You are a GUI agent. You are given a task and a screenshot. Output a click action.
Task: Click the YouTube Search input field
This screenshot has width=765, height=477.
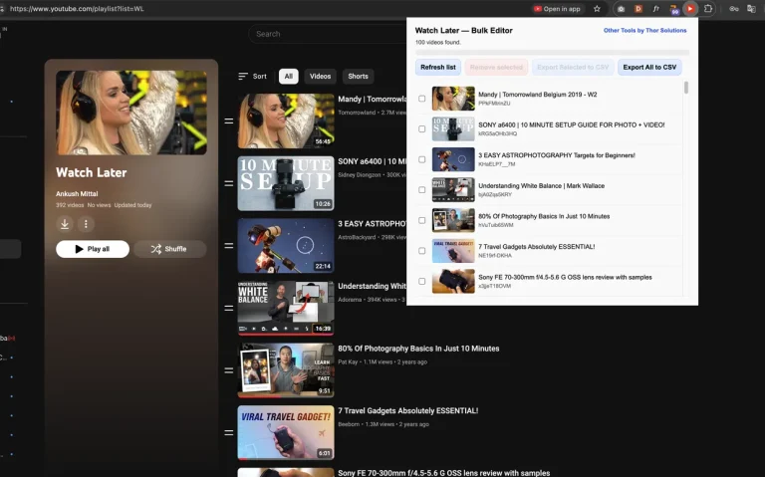(327, 34)
